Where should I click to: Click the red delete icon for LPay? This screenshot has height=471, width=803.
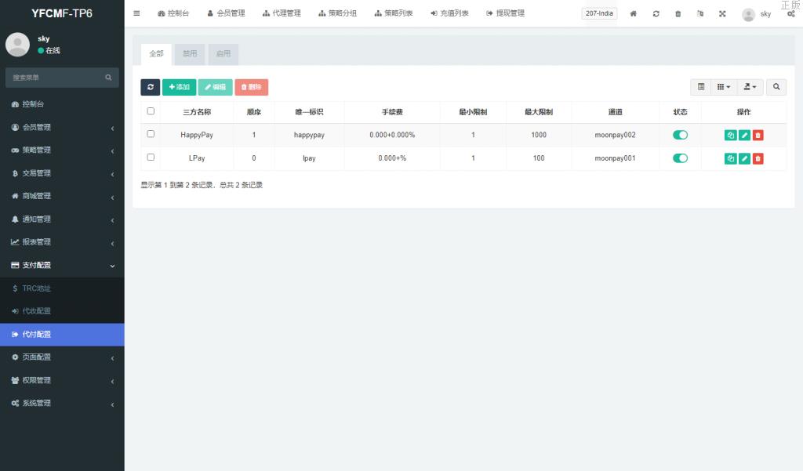(x=758, y=159)
